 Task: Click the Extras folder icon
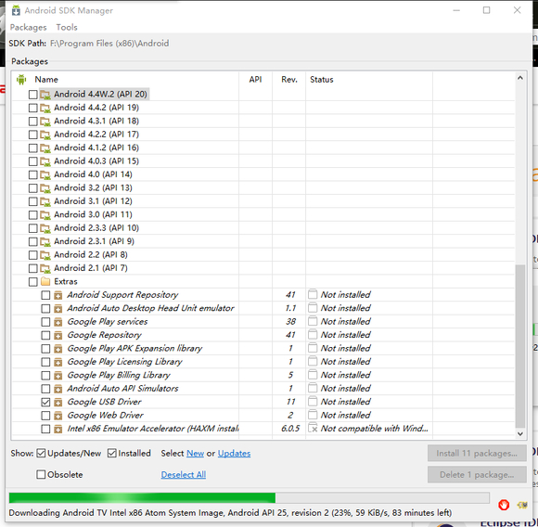pos(45,281)
